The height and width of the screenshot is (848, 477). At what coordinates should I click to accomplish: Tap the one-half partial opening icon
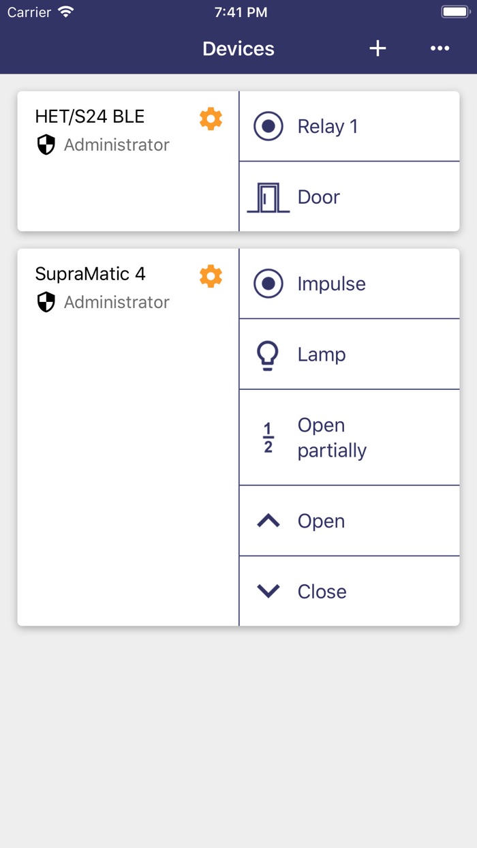tap(268, 438)
